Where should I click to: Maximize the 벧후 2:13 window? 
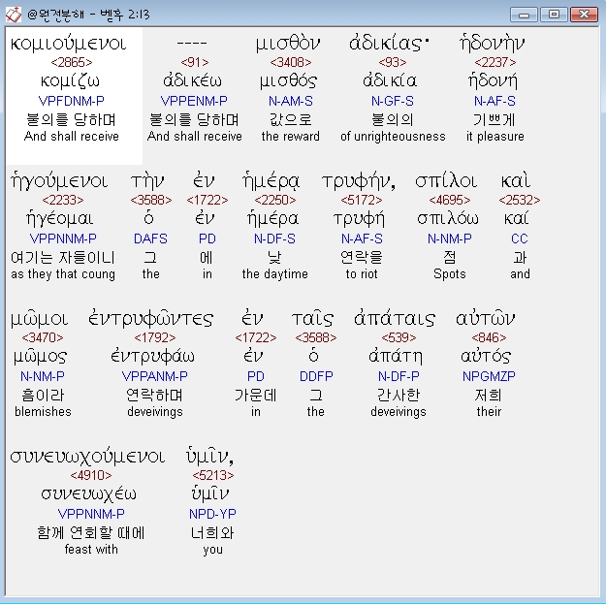pyautogui.click(x=554, y=15)
